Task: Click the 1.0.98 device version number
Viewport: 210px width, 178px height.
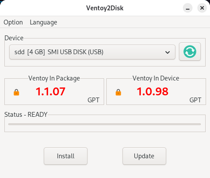Action: (153, 91)
